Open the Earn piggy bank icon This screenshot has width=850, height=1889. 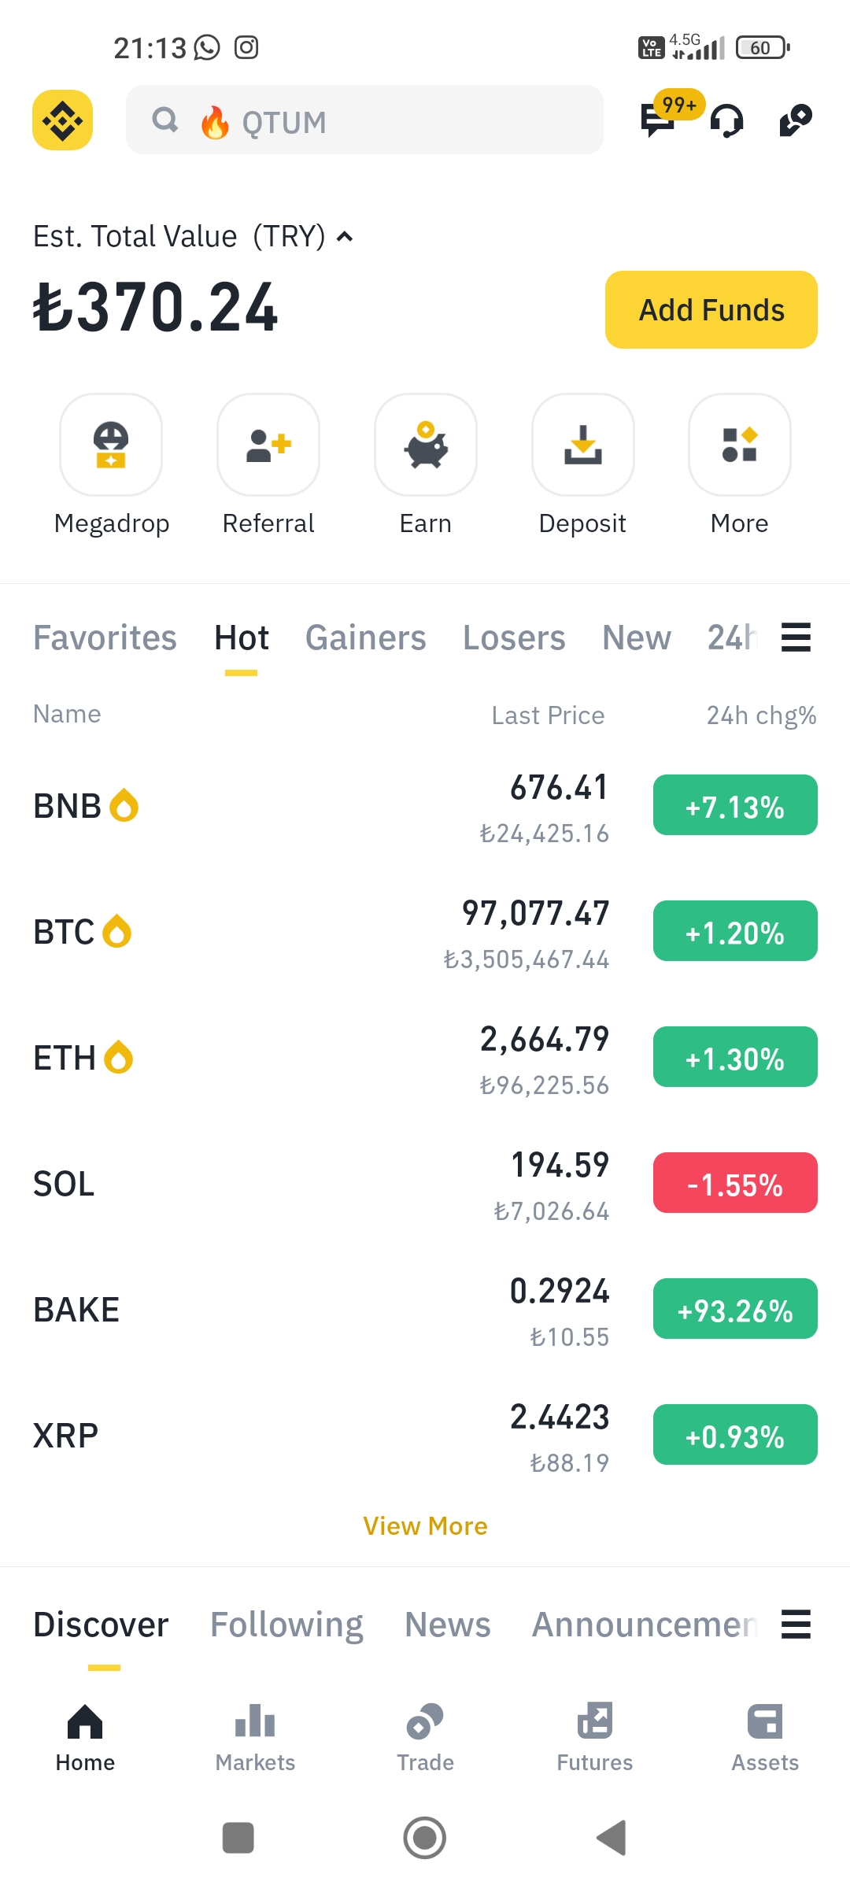(x=426, y=445)
